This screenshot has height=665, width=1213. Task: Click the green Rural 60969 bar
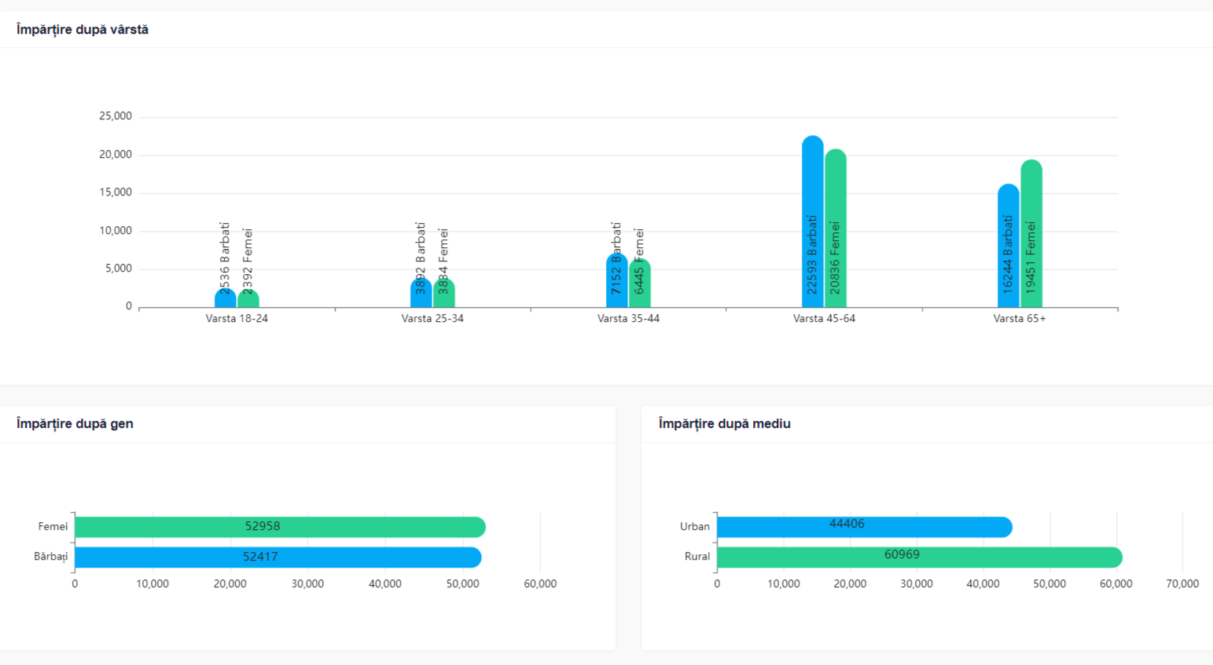[x=918, y=557]
